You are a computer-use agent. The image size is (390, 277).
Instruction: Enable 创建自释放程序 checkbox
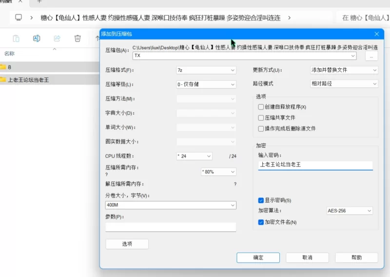coord(261,107)
